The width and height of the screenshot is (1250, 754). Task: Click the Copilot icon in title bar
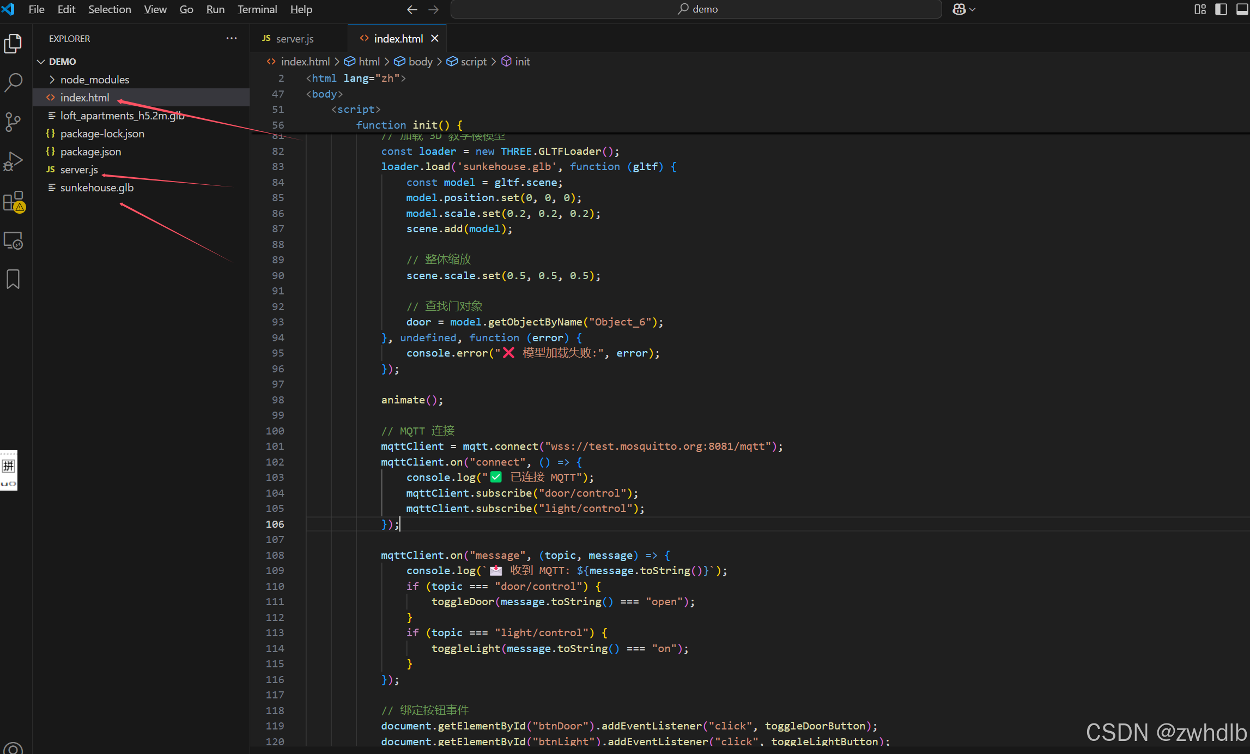[960, 9]
